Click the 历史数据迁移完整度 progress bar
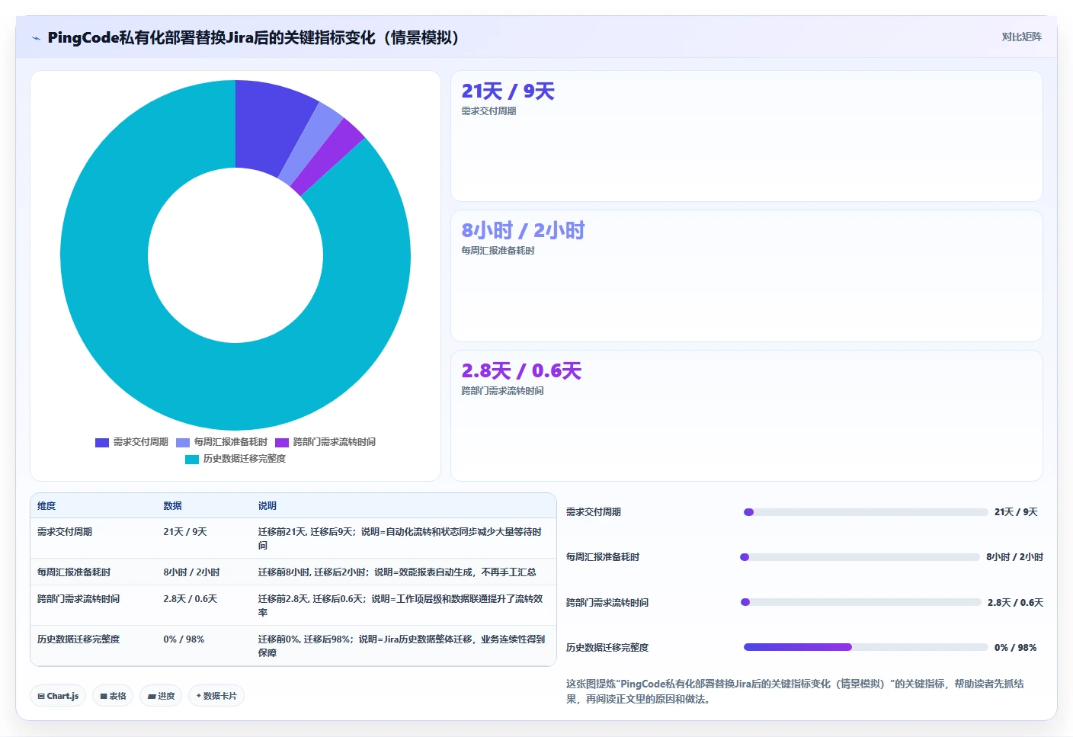This screenshot has width=1073, height=737. tap(866, 647)
